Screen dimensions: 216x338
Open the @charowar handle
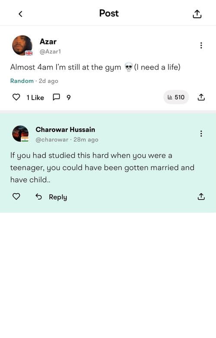(52, 140)
